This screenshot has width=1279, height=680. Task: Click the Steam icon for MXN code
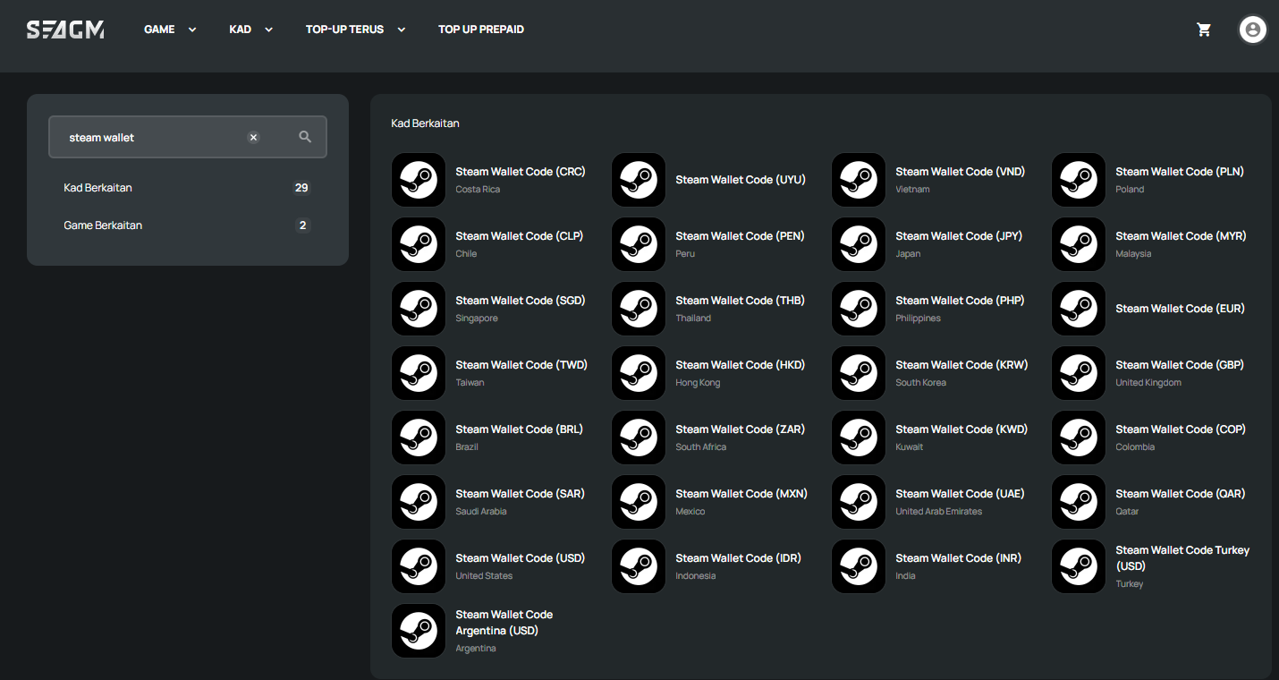(x=639, y=502)
